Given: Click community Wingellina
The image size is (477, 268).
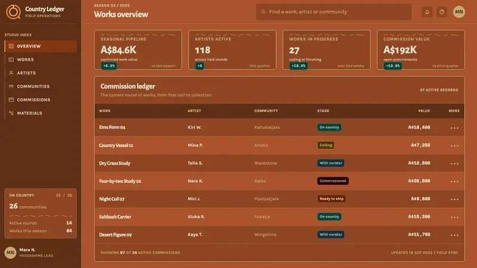Looking at the screenshot, I should [265, 235].
